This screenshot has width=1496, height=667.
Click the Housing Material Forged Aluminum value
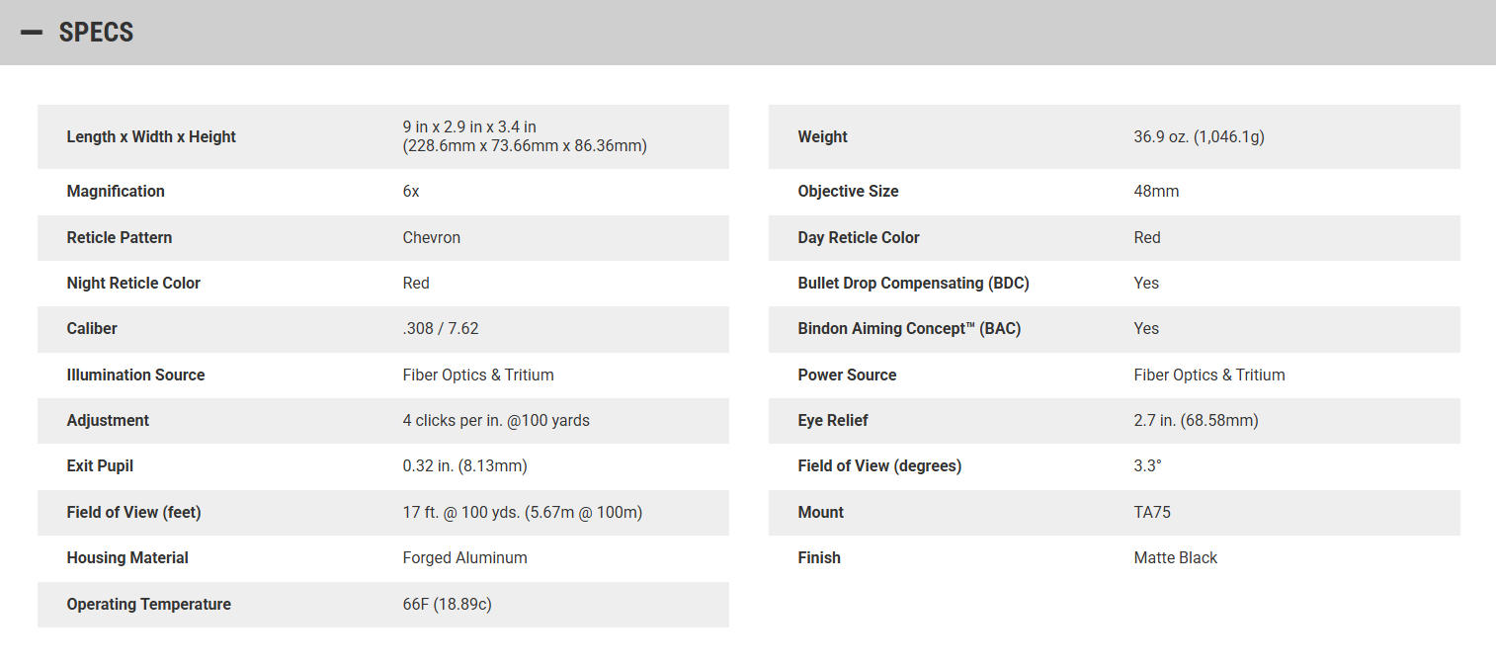tap(464, 558)
